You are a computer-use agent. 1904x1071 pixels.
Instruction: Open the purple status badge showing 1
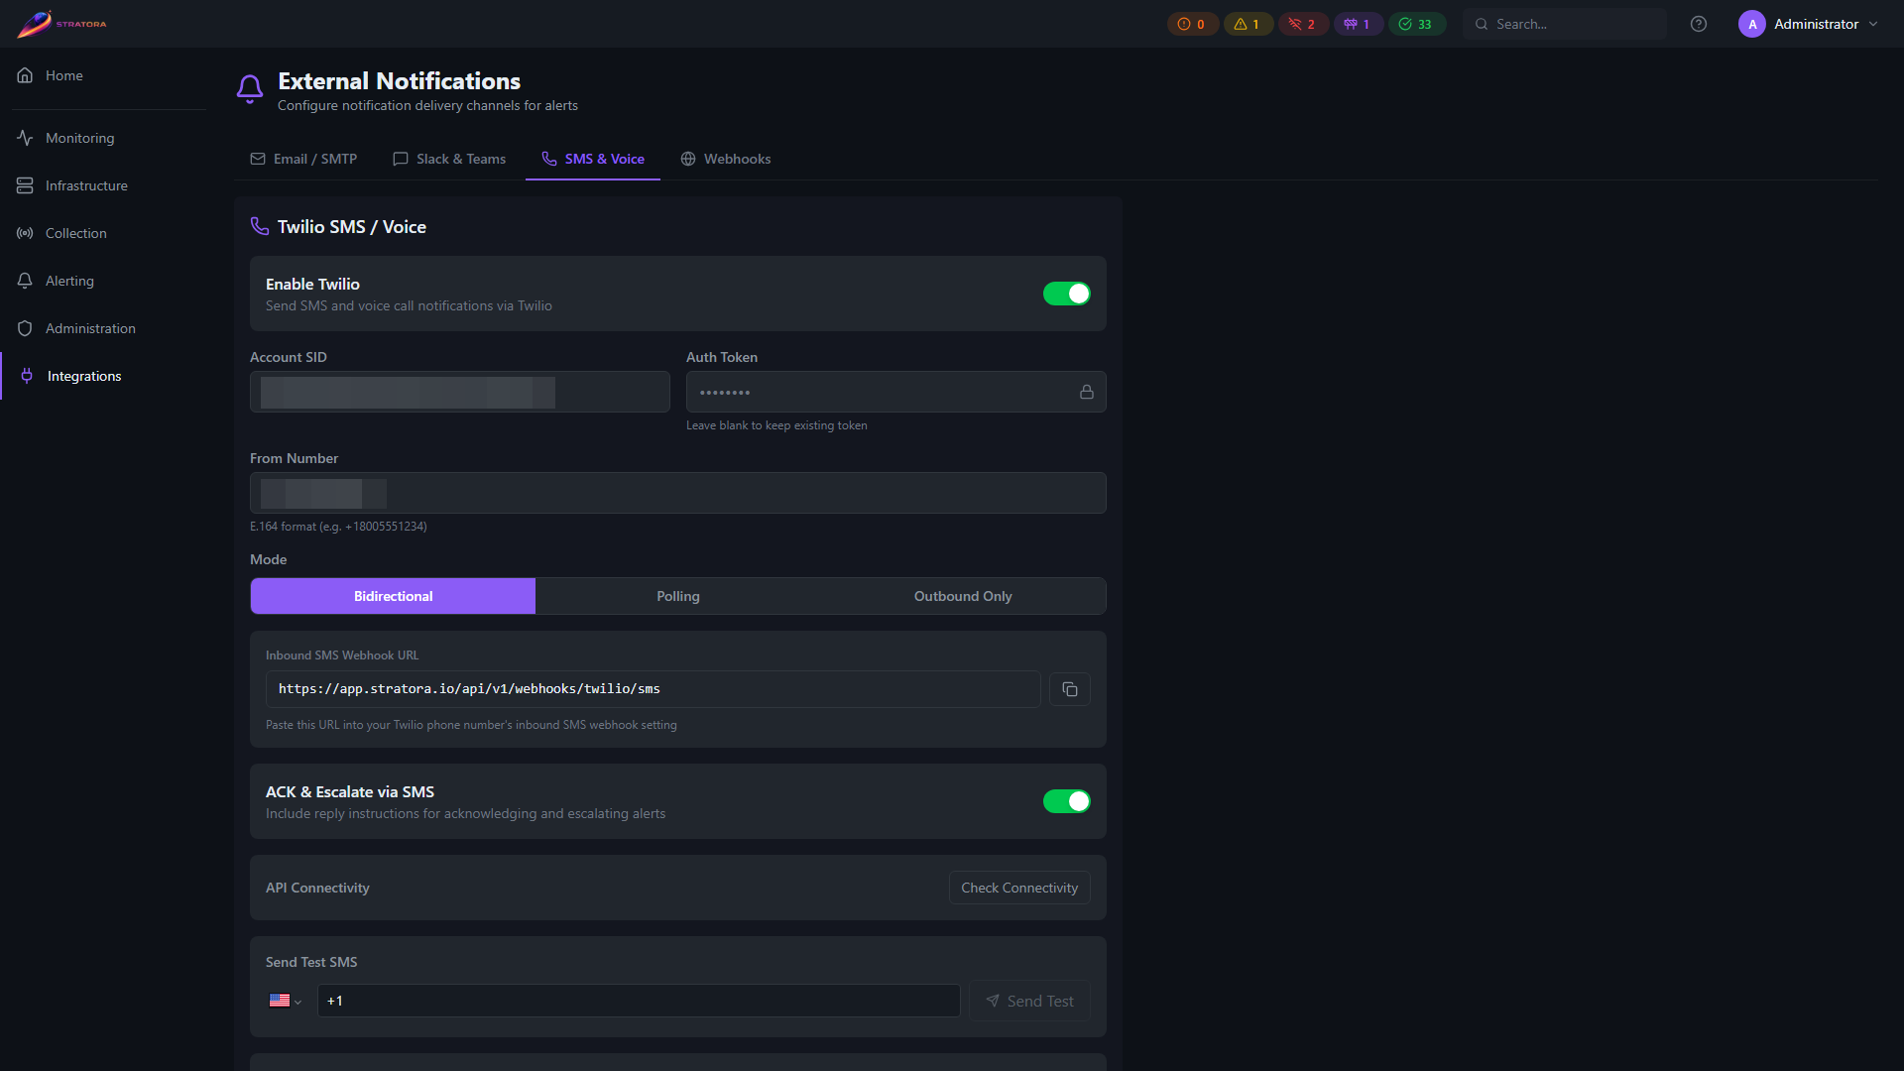1358,24
